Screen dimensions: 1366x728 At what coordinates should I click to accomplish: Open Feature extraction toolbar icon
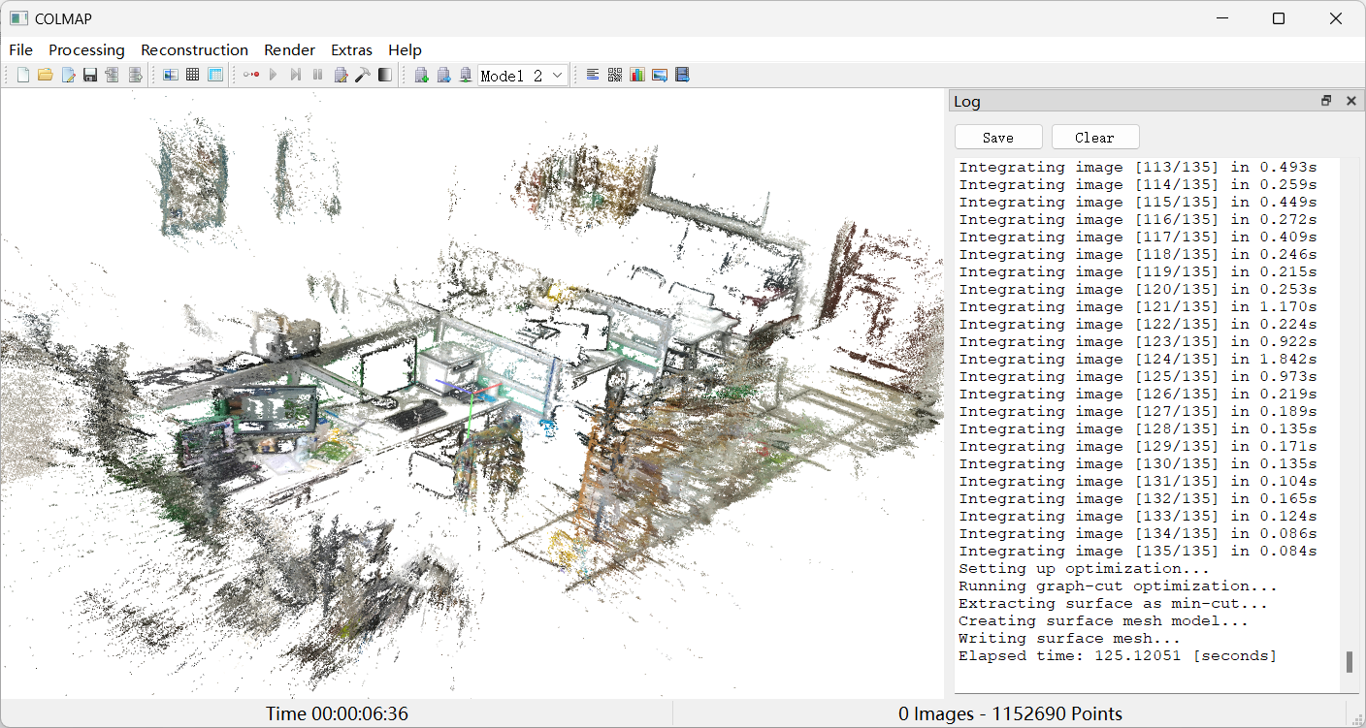[x=171, y=75]
